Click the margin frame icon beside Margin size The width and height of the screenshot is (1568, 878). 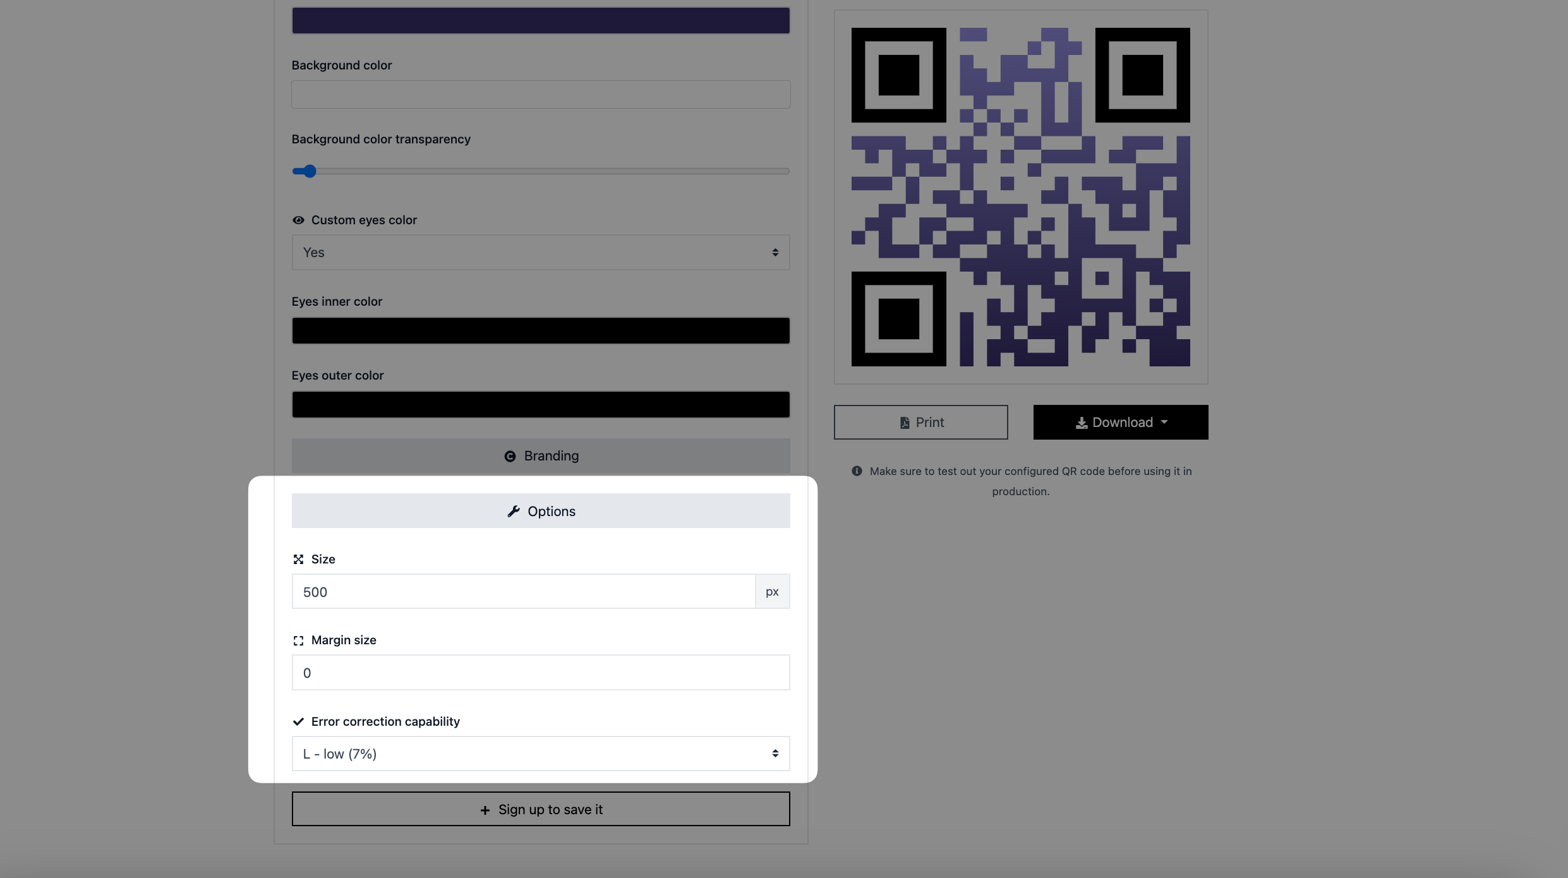(298, 640)
